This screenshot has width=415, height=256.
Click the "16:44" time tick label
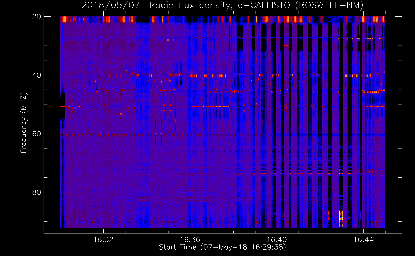coord(363,240)
